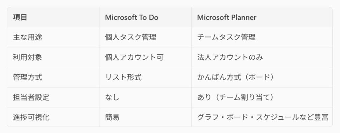
Task: Select the あり(チーム割り当て) cell
Action: coord(233,97)
